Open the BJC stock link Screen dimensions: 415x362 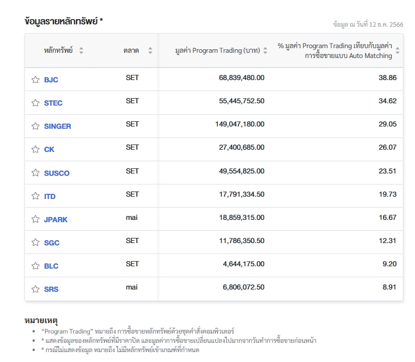(51, 80)
